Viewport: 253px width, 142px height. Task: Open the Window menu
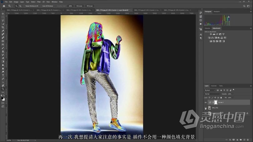55,2
